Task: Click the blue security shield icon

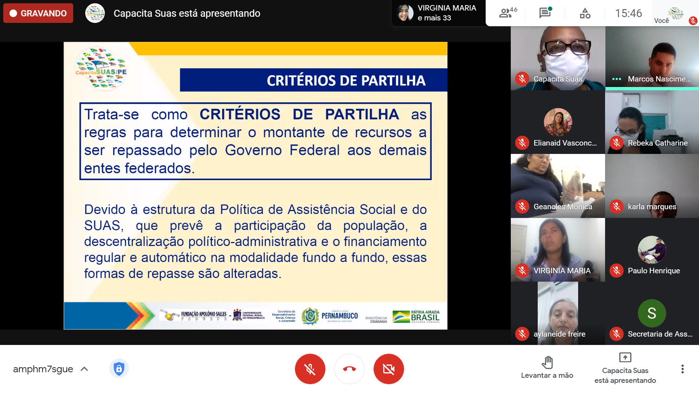Action: coord(119,369)
